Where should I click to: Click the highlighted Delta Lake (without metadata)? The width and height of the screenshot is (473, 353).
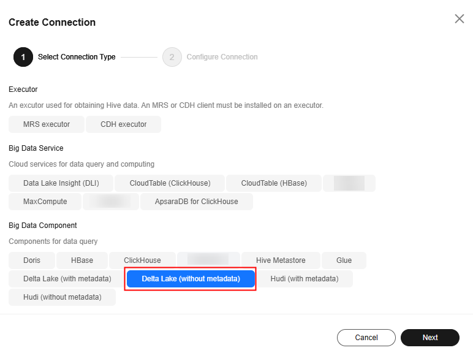tap(191, 279)
